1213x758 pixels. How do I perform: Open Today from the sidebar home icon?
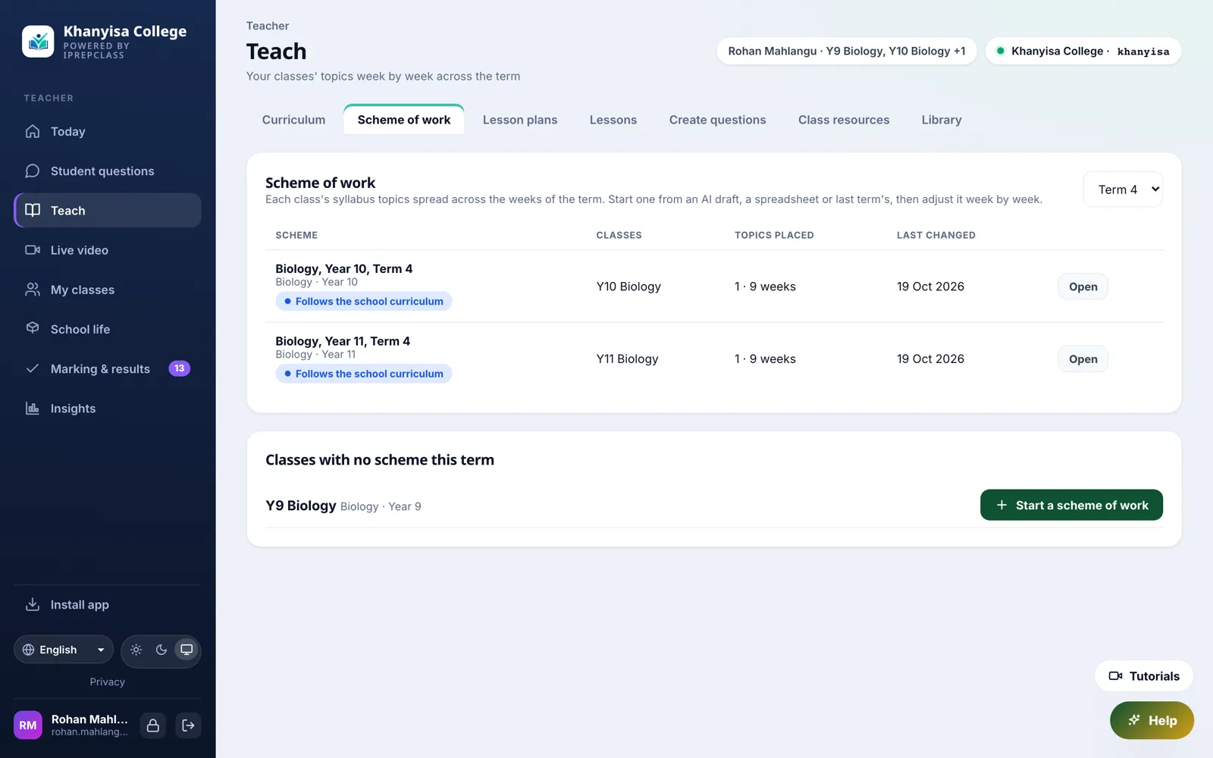pyautogui.click(x=33, y=131)
